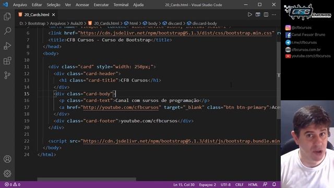The image size is (334, 188).
Task: Open Run and Debug view
Action: [x=7, y=46]
